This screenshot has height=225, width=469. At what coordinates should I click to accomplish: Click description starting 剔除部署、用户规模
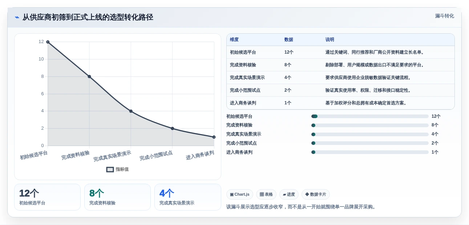pyautogui.click(x=376, y=65)
